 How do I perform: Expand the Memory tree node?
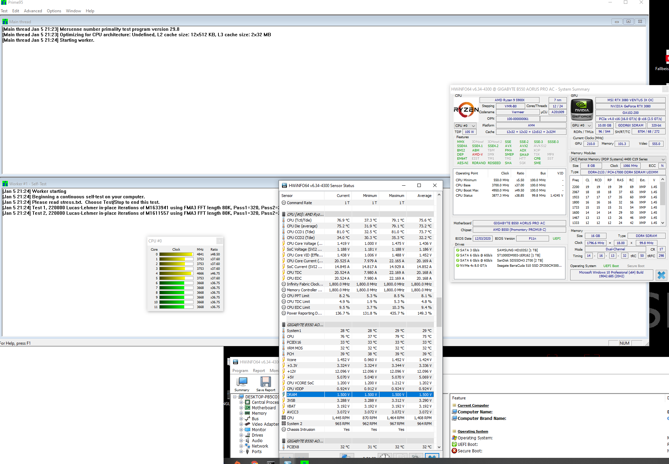[x=241, y=413]
